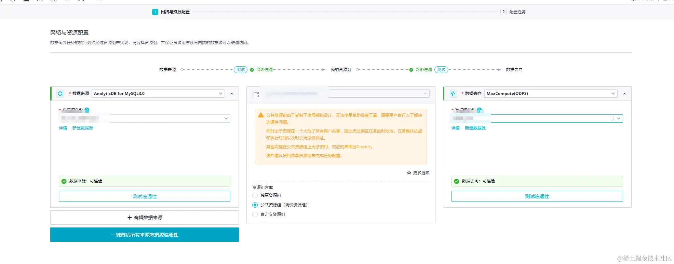674x264 pixels.
Task: Open 详情 link under source datasource
Action: point(63,128)
